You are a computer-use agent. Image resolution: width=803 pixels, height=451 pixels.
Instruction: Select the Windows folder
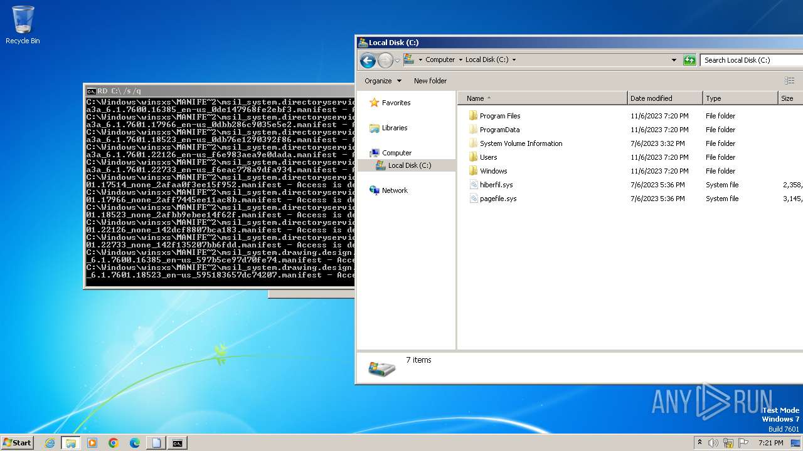493,171
